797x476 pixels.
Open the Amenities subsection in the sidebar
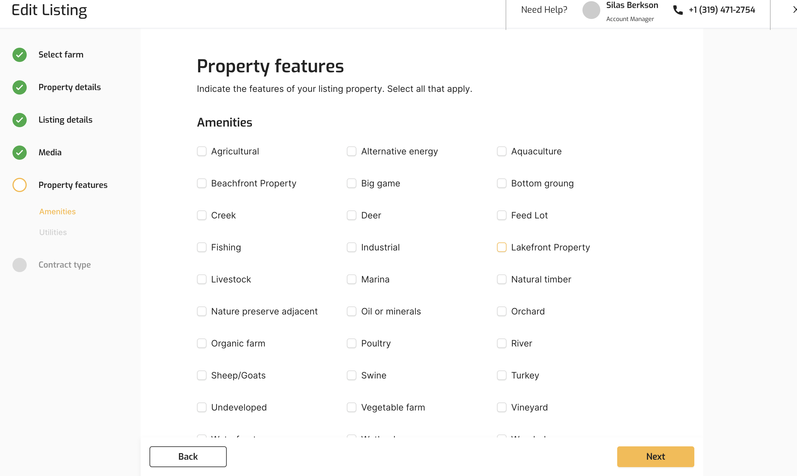(58, 212)
